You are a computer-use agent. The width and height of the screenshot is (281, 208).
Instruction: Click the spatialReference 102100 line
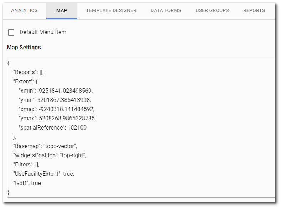click(x=53, y=128)
